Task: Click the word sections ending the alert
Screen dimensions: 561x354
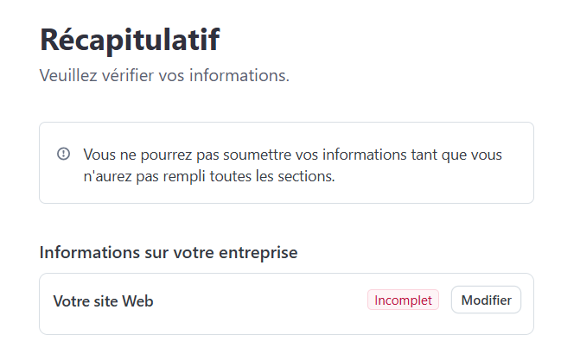Action: (x=306, y=177)
